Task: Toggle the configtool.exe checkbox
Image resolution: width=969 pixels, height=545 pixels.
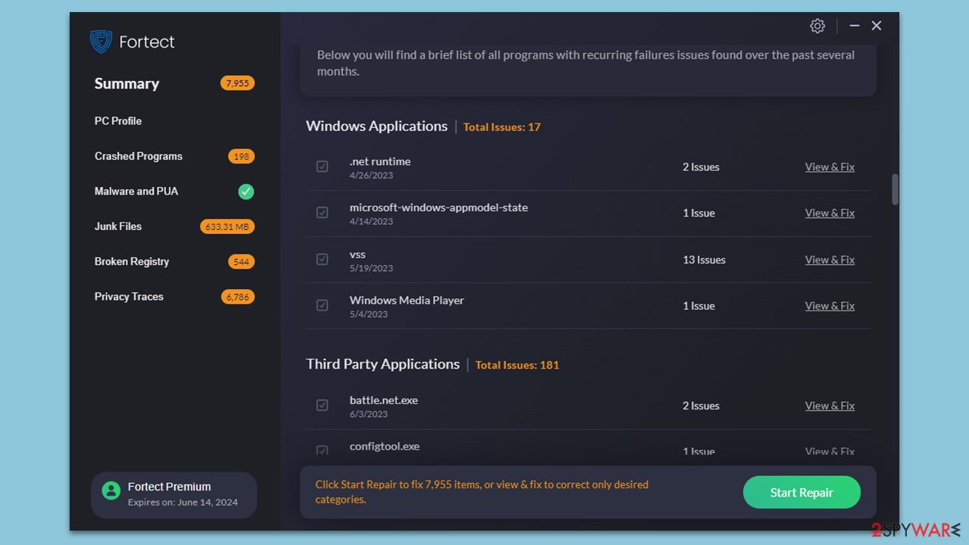Action: click(x=322, y=450)
